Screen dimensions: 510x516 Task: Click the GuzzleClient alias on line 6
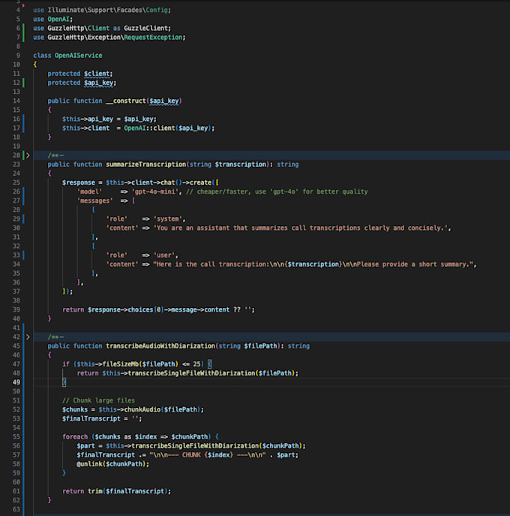[145, 29]
